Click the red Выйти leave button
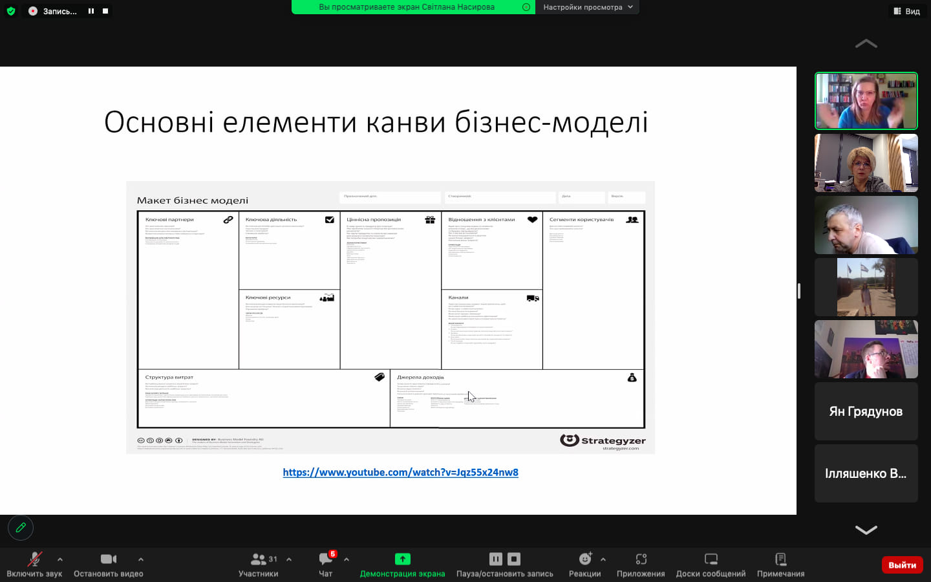 (902, 565)
